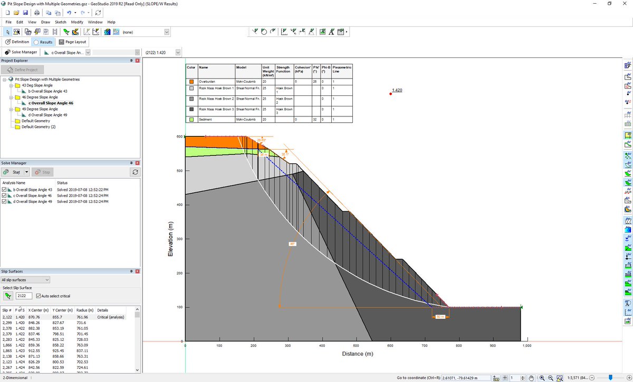Open the Sketch menu
The height and width of the screenshot is (382, 633).
[x=60, y=22]
